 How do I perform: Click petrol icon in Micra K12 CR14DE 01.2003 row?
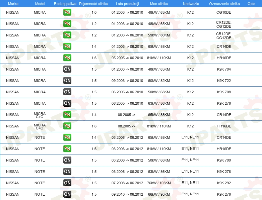pyautogui.click(x=67, y=46)
